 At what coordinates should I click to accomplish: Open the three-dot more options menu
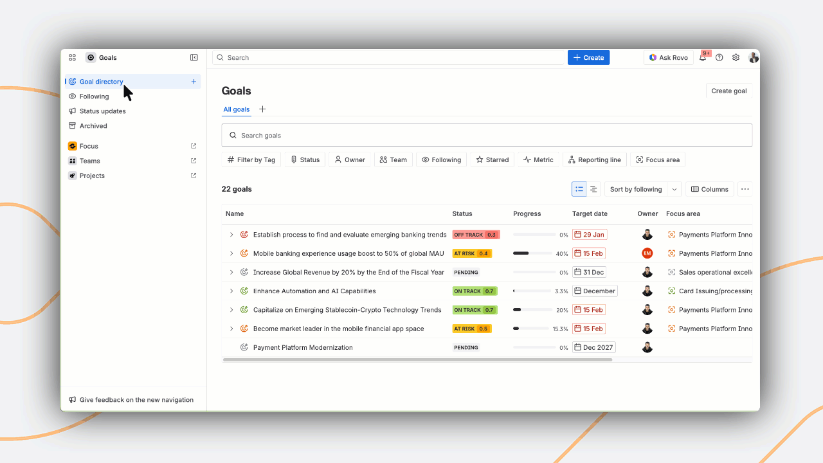[x=745, y=188]
